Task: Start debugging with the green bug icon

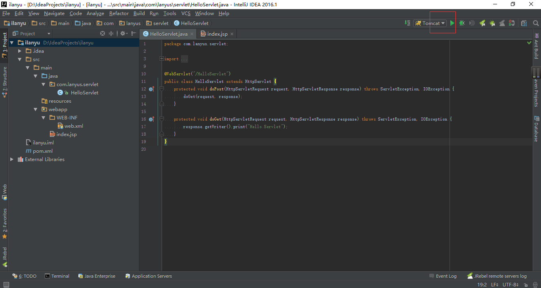Action: (x=462, y=23)
